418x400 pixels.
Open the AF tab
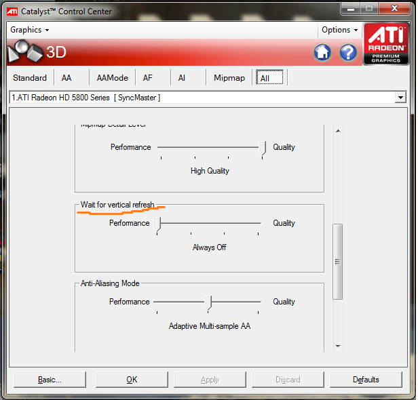click(x=147, y=78)
